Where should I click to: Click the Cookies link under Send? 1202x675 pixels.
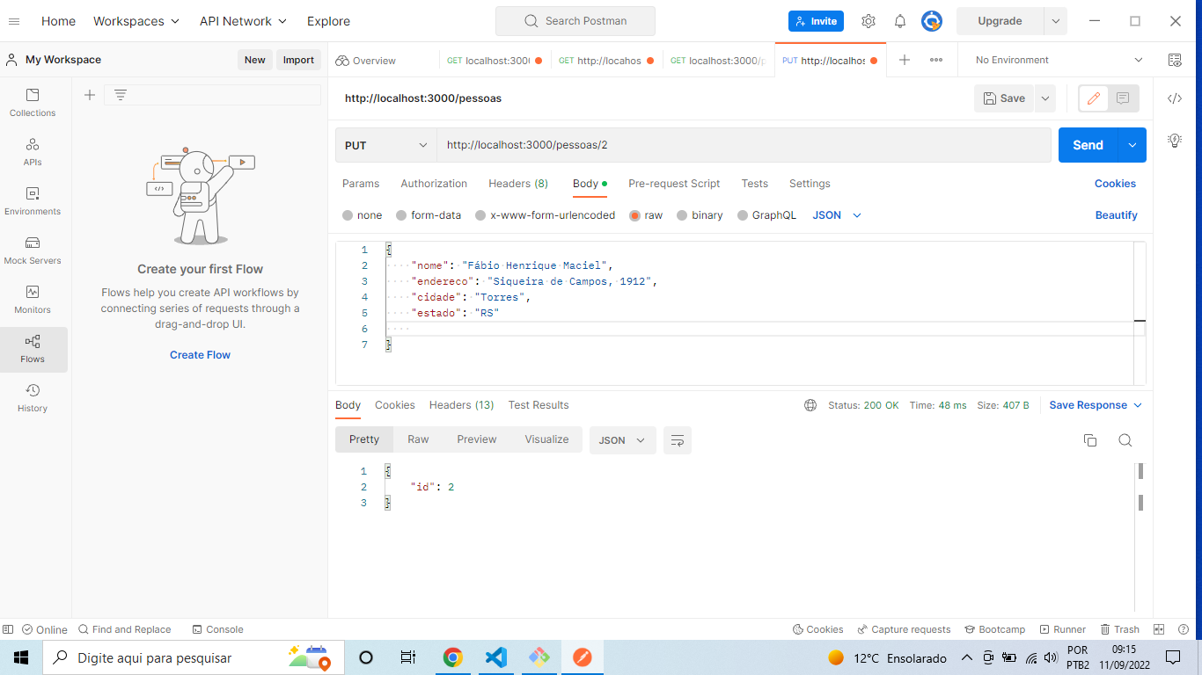(x=1115, y=184)
